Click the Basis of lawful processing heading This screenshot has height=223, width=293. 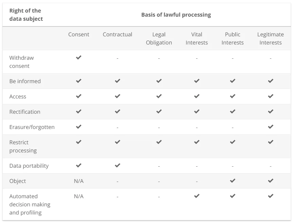176,15
